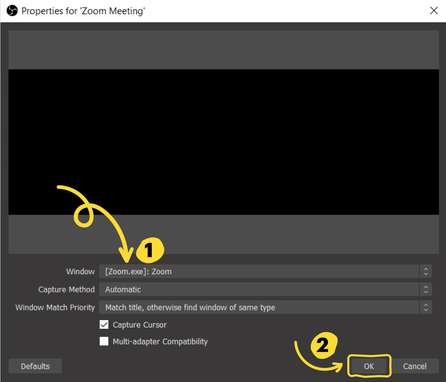446x382 pixels.
Task: Click the Window label text
Action: tap(80, 271)
